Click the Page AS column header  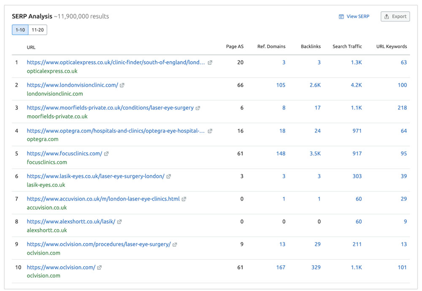click(x=235, y=46)
